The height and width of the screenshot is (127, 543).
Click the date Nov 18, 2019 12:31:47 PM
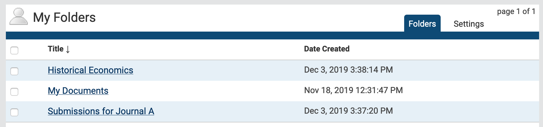[x=353, y=90]
